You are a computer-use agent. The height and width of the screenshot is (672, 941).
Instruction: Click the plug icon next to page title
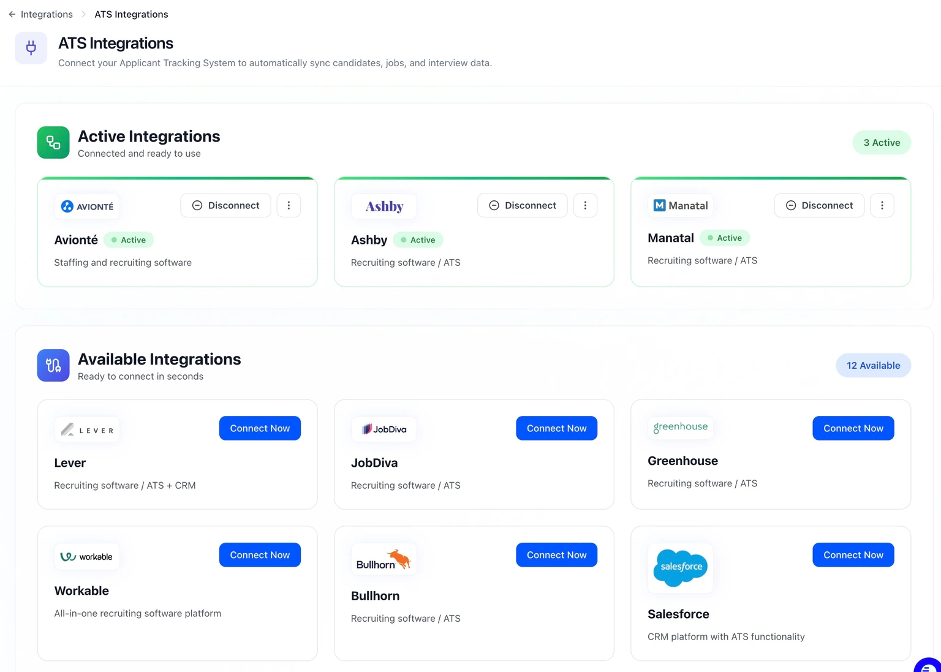[x=31, y=48]
